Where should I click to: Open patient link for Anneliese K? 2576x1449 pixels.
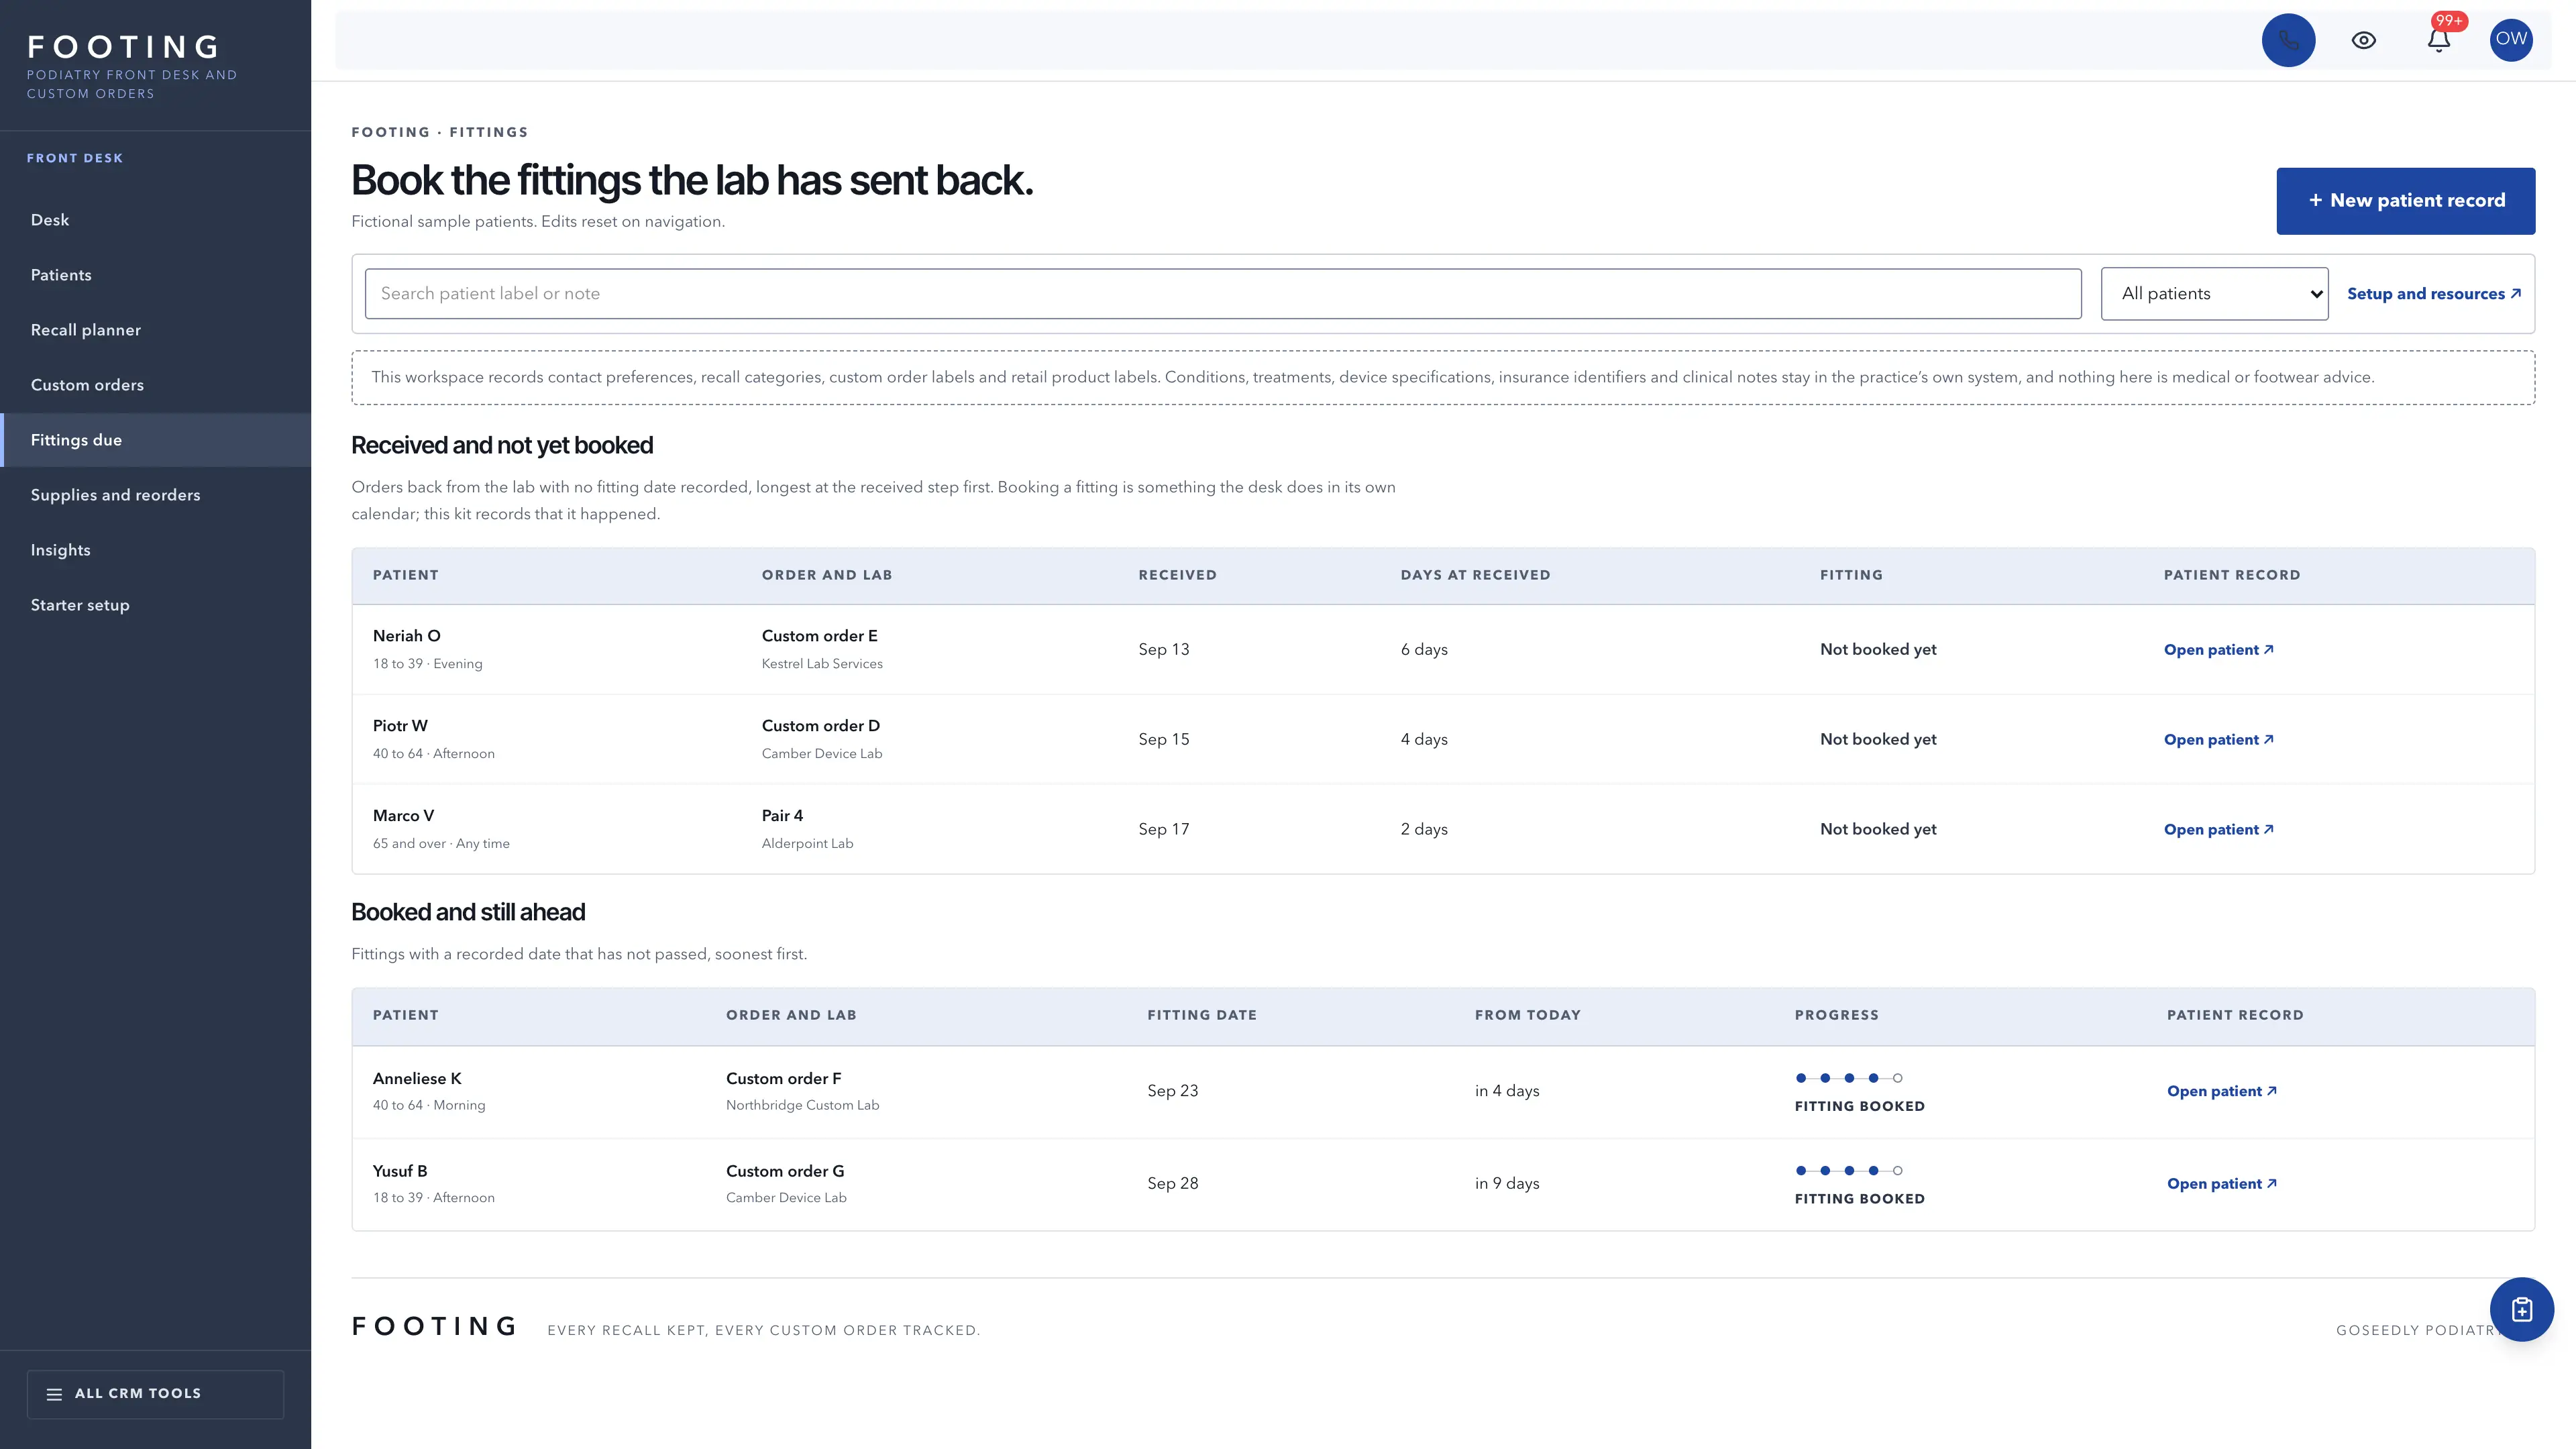tap(2221, 1092)
